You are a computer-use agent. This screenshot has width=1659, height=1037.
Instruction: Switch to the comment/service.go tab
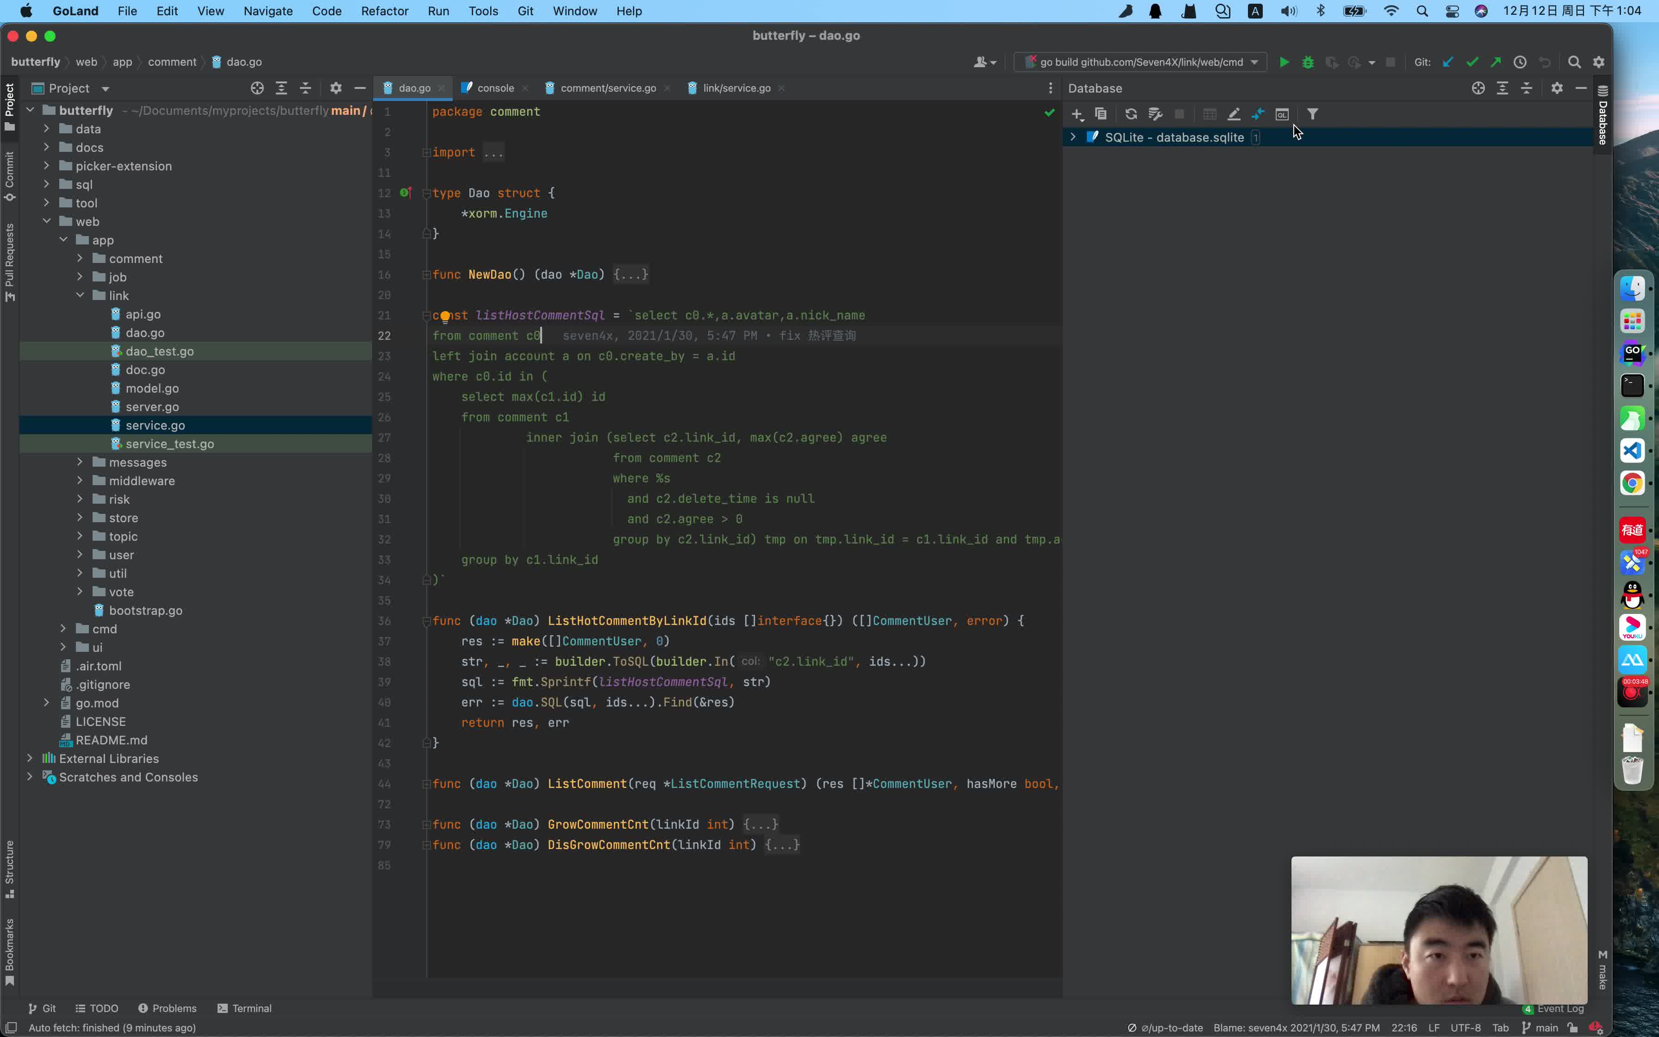point(607,88)
